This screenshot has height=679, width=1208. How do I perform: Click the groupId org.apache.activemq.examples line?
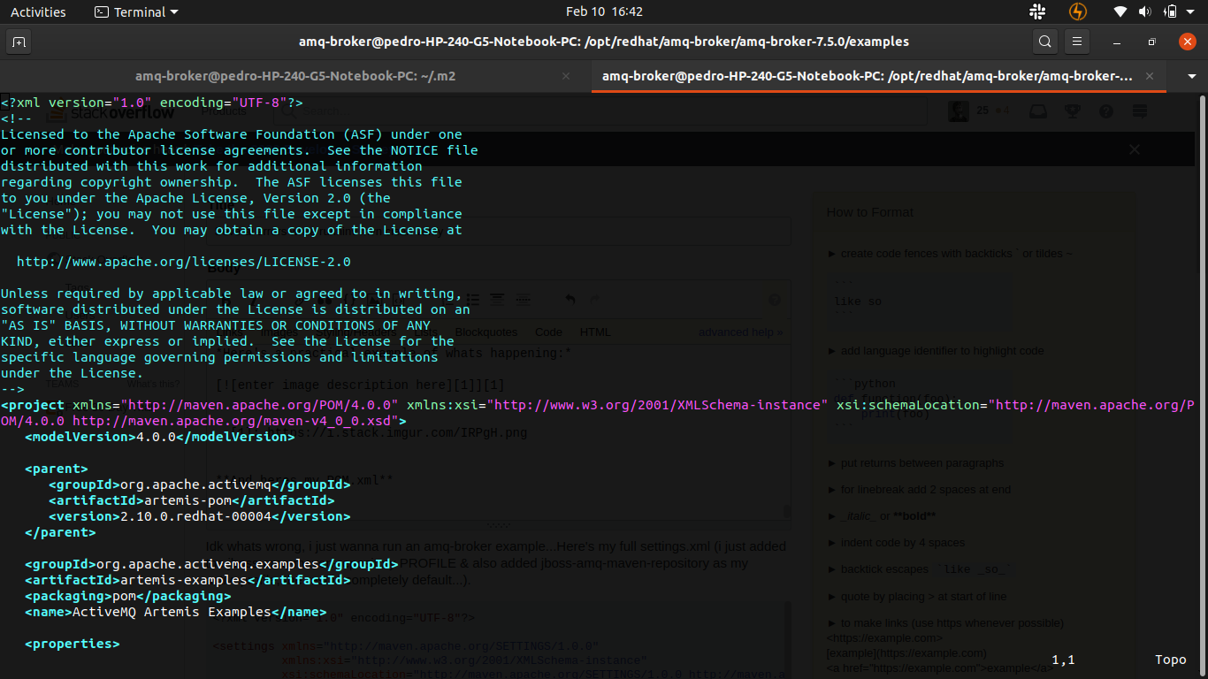212,564
